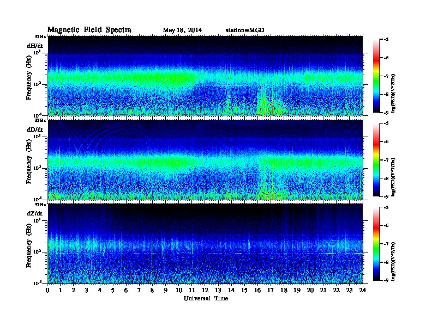Click the dH/dt spectrogram plot area
The image size is (432, 333).
205,76
